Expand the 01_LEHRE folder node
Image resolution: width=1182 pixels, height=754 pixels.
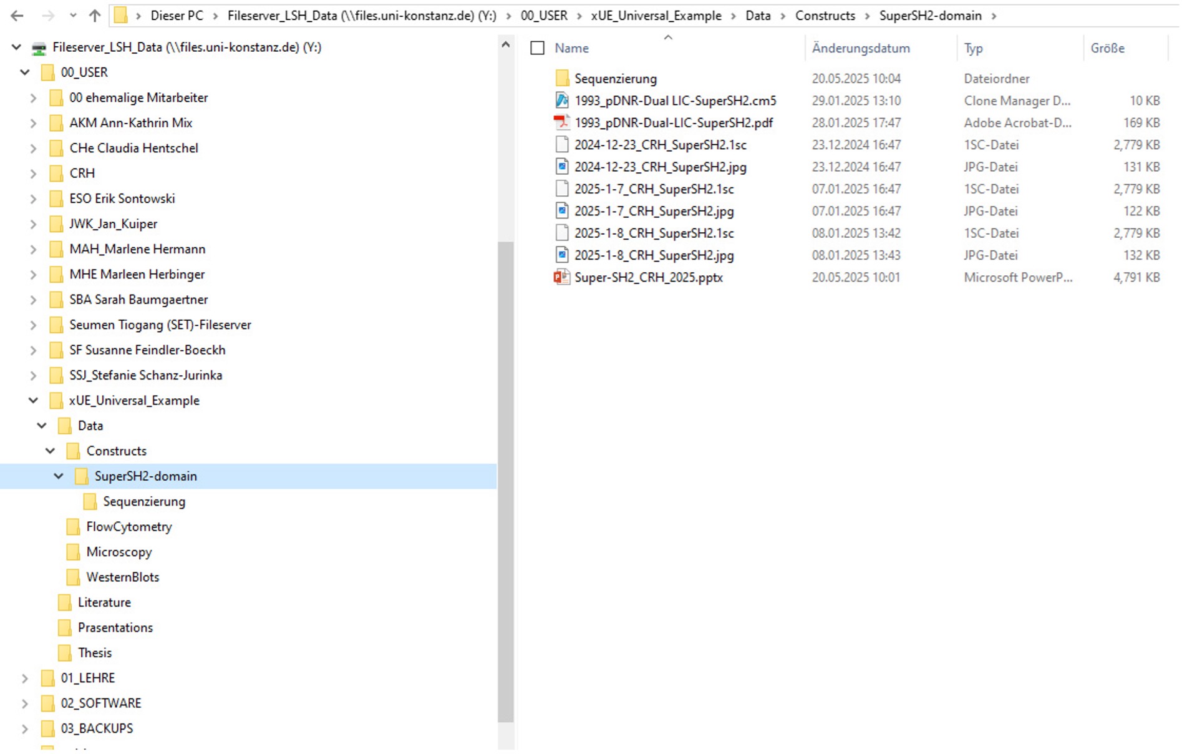tap(25, 678)
